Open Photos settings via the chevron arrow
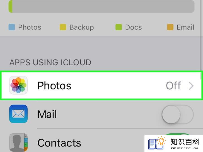Screen dimensions: 203x152 (191, 86)
